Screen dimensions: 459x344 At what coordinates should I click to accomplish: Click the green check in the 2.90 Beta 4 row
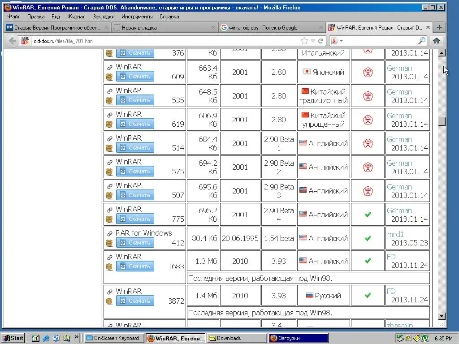point(368,215)
